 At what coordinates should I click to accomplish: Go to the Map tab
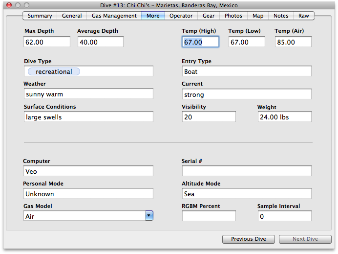(258, 16)
